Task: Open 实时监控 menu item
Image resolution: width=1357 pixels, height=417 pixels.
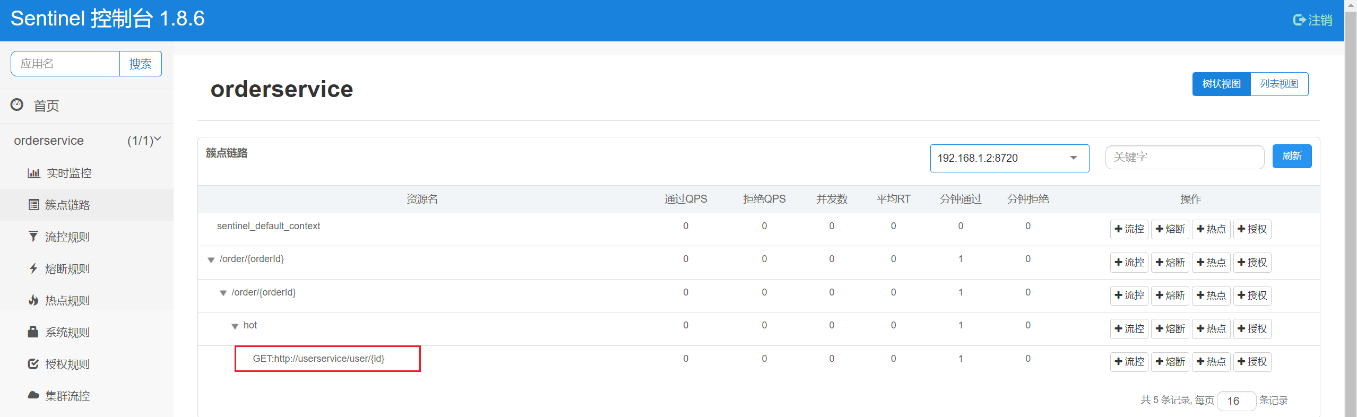Action: [87, 173]
